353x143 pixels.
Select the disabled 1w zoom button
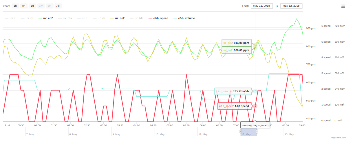(41, 6)
